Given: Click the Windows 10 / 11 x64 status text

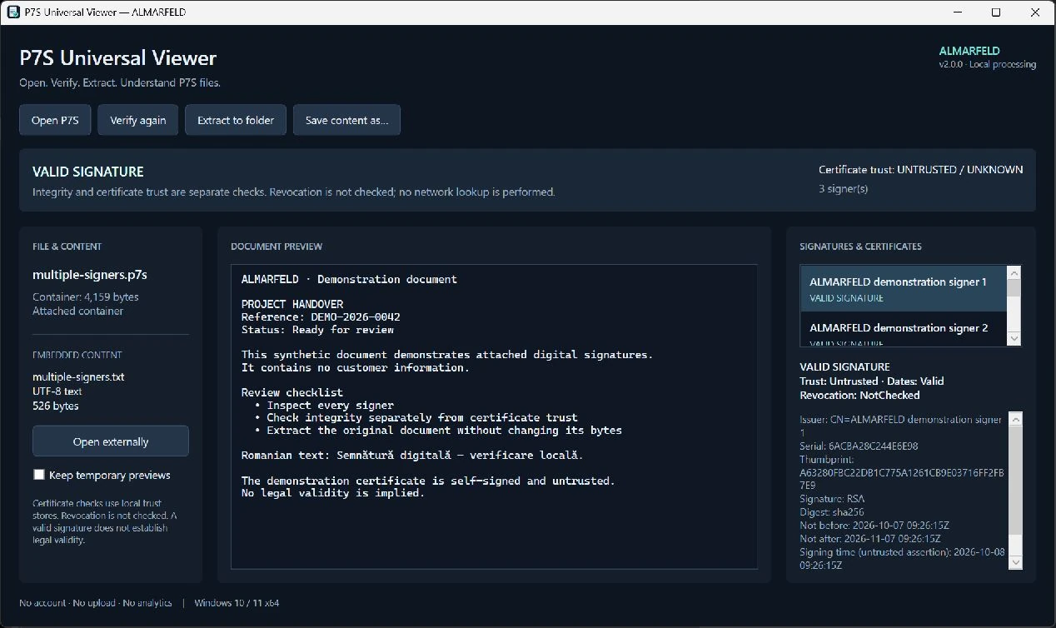Looking at the screenshot, I should (237, 603).
